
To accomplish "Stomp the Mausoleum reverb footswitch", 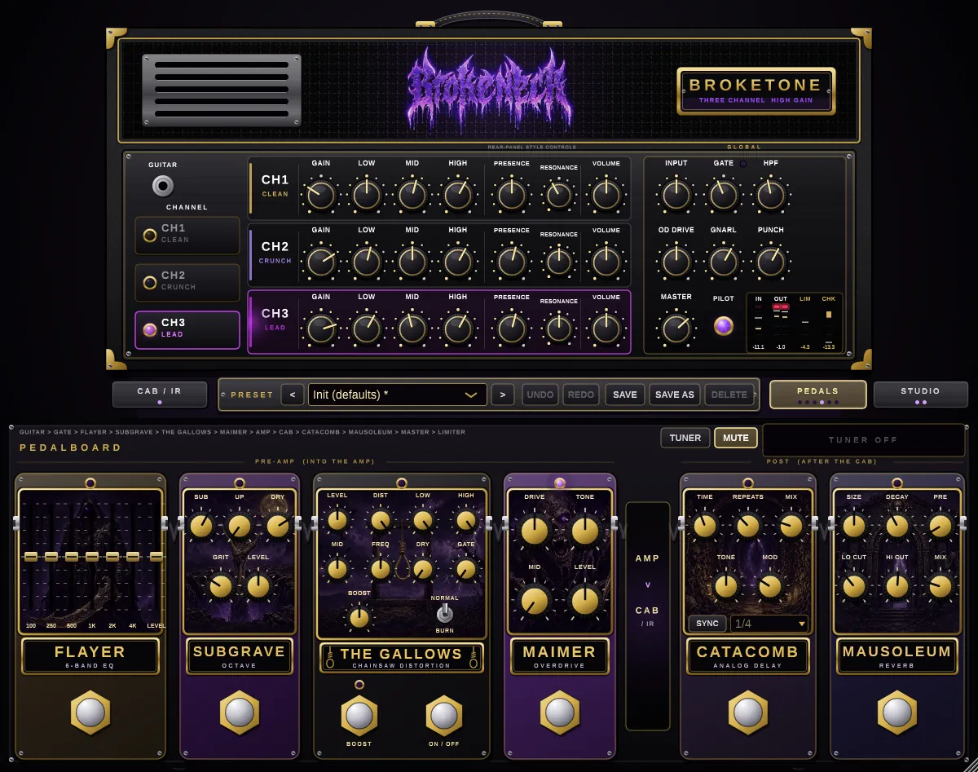I will click(x=897, y=712).
